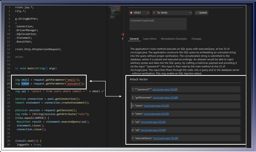Screen dimensions: 256x152
Task: Click line number 33 in the gutter
Action: 8,122
